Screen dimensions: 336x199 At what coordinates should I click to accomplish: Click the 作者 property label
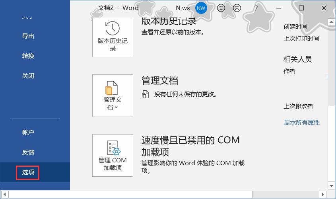(289, 71)
